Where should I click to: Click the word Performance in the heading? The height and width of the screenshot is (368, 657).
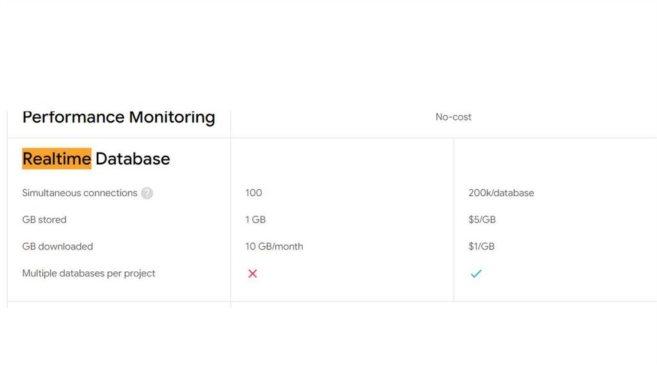pyautogui.click(x=73, y=117)
